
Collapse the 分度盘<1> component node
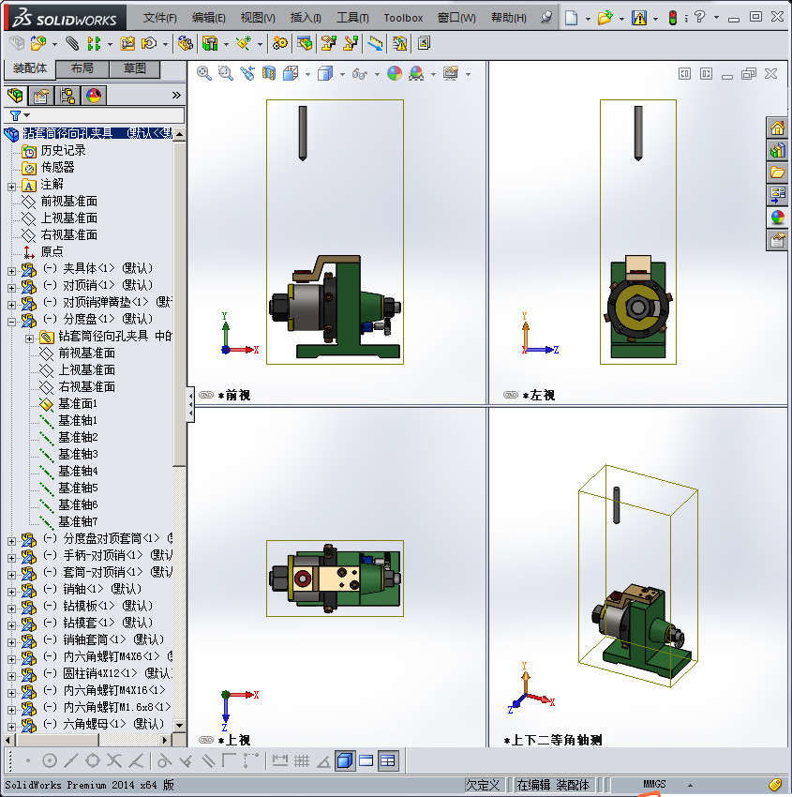tap(11, 322)
